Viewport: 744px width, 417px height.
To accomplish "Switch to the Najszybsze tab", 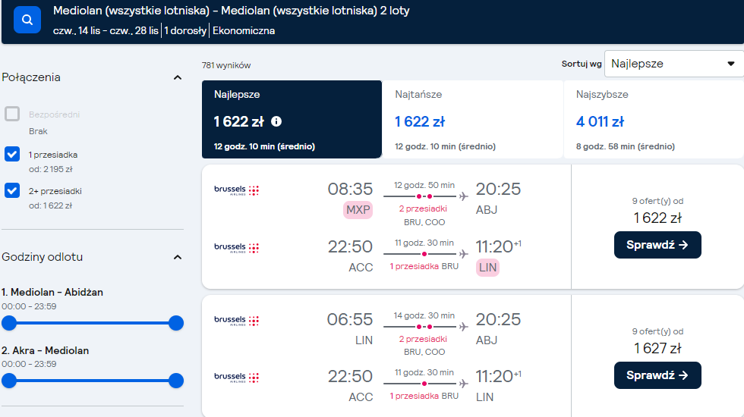I will 654,120.
